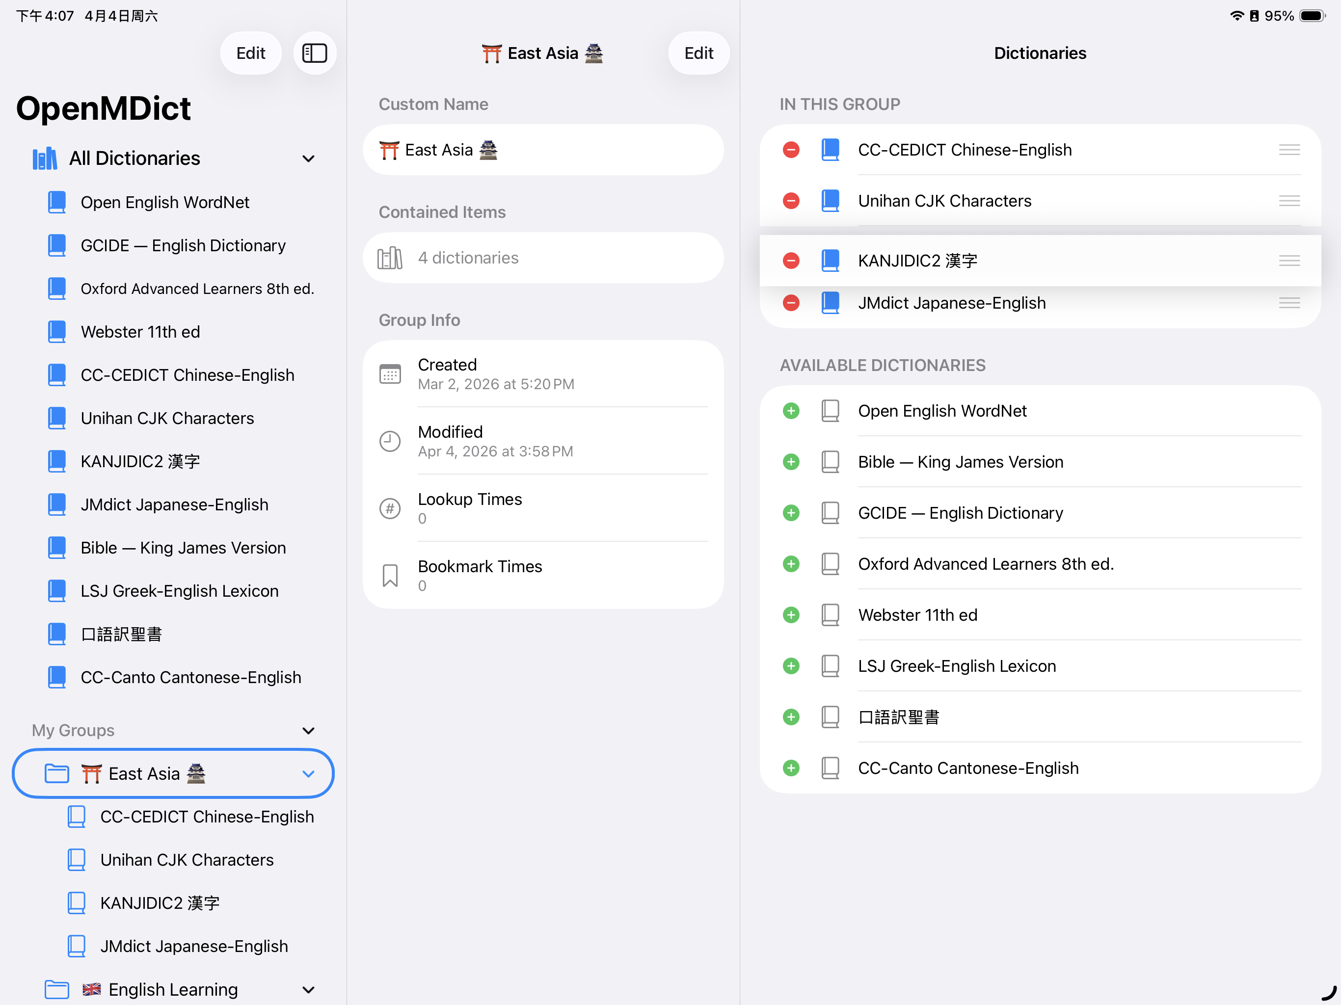Screen dimensions: 1341x1005
Task: Add CC-Canto Cantonese-English with plus icon
Action: click(791, 768)
